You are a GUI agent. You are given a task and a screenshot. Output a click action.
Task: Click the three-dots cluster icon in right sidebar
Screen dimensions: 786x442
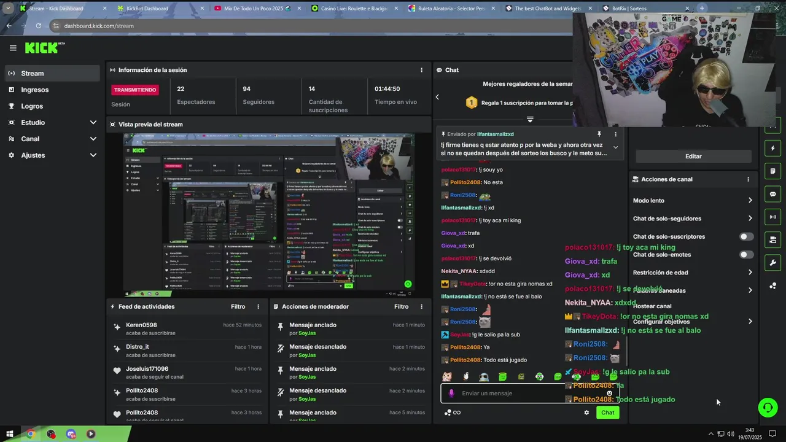click(x=772, y=286)
